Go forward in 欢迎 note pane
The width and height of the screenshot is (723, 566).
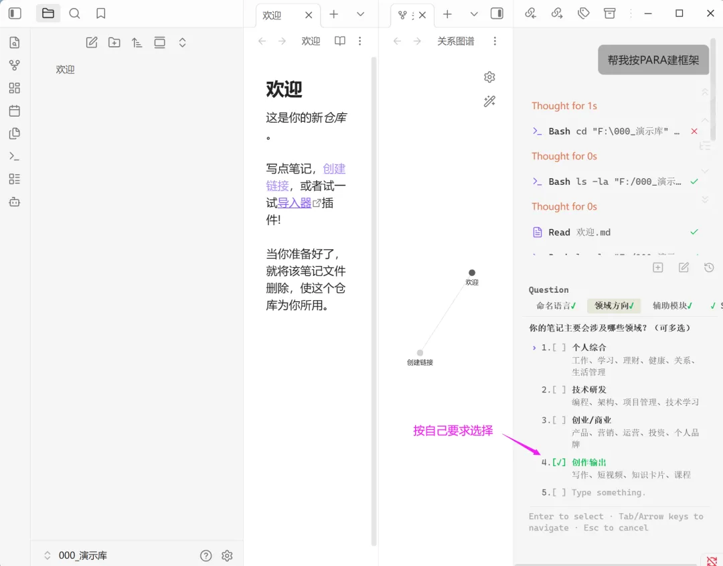(282, 42)
